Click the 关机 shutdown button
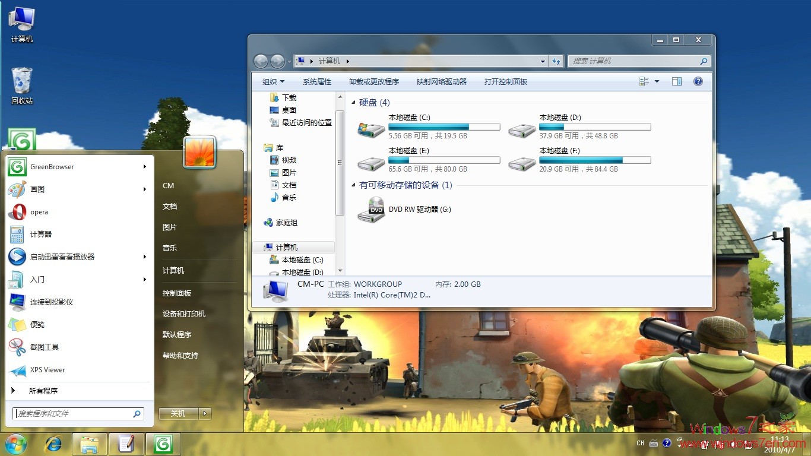811x456 pixels. tap(179, 414)
